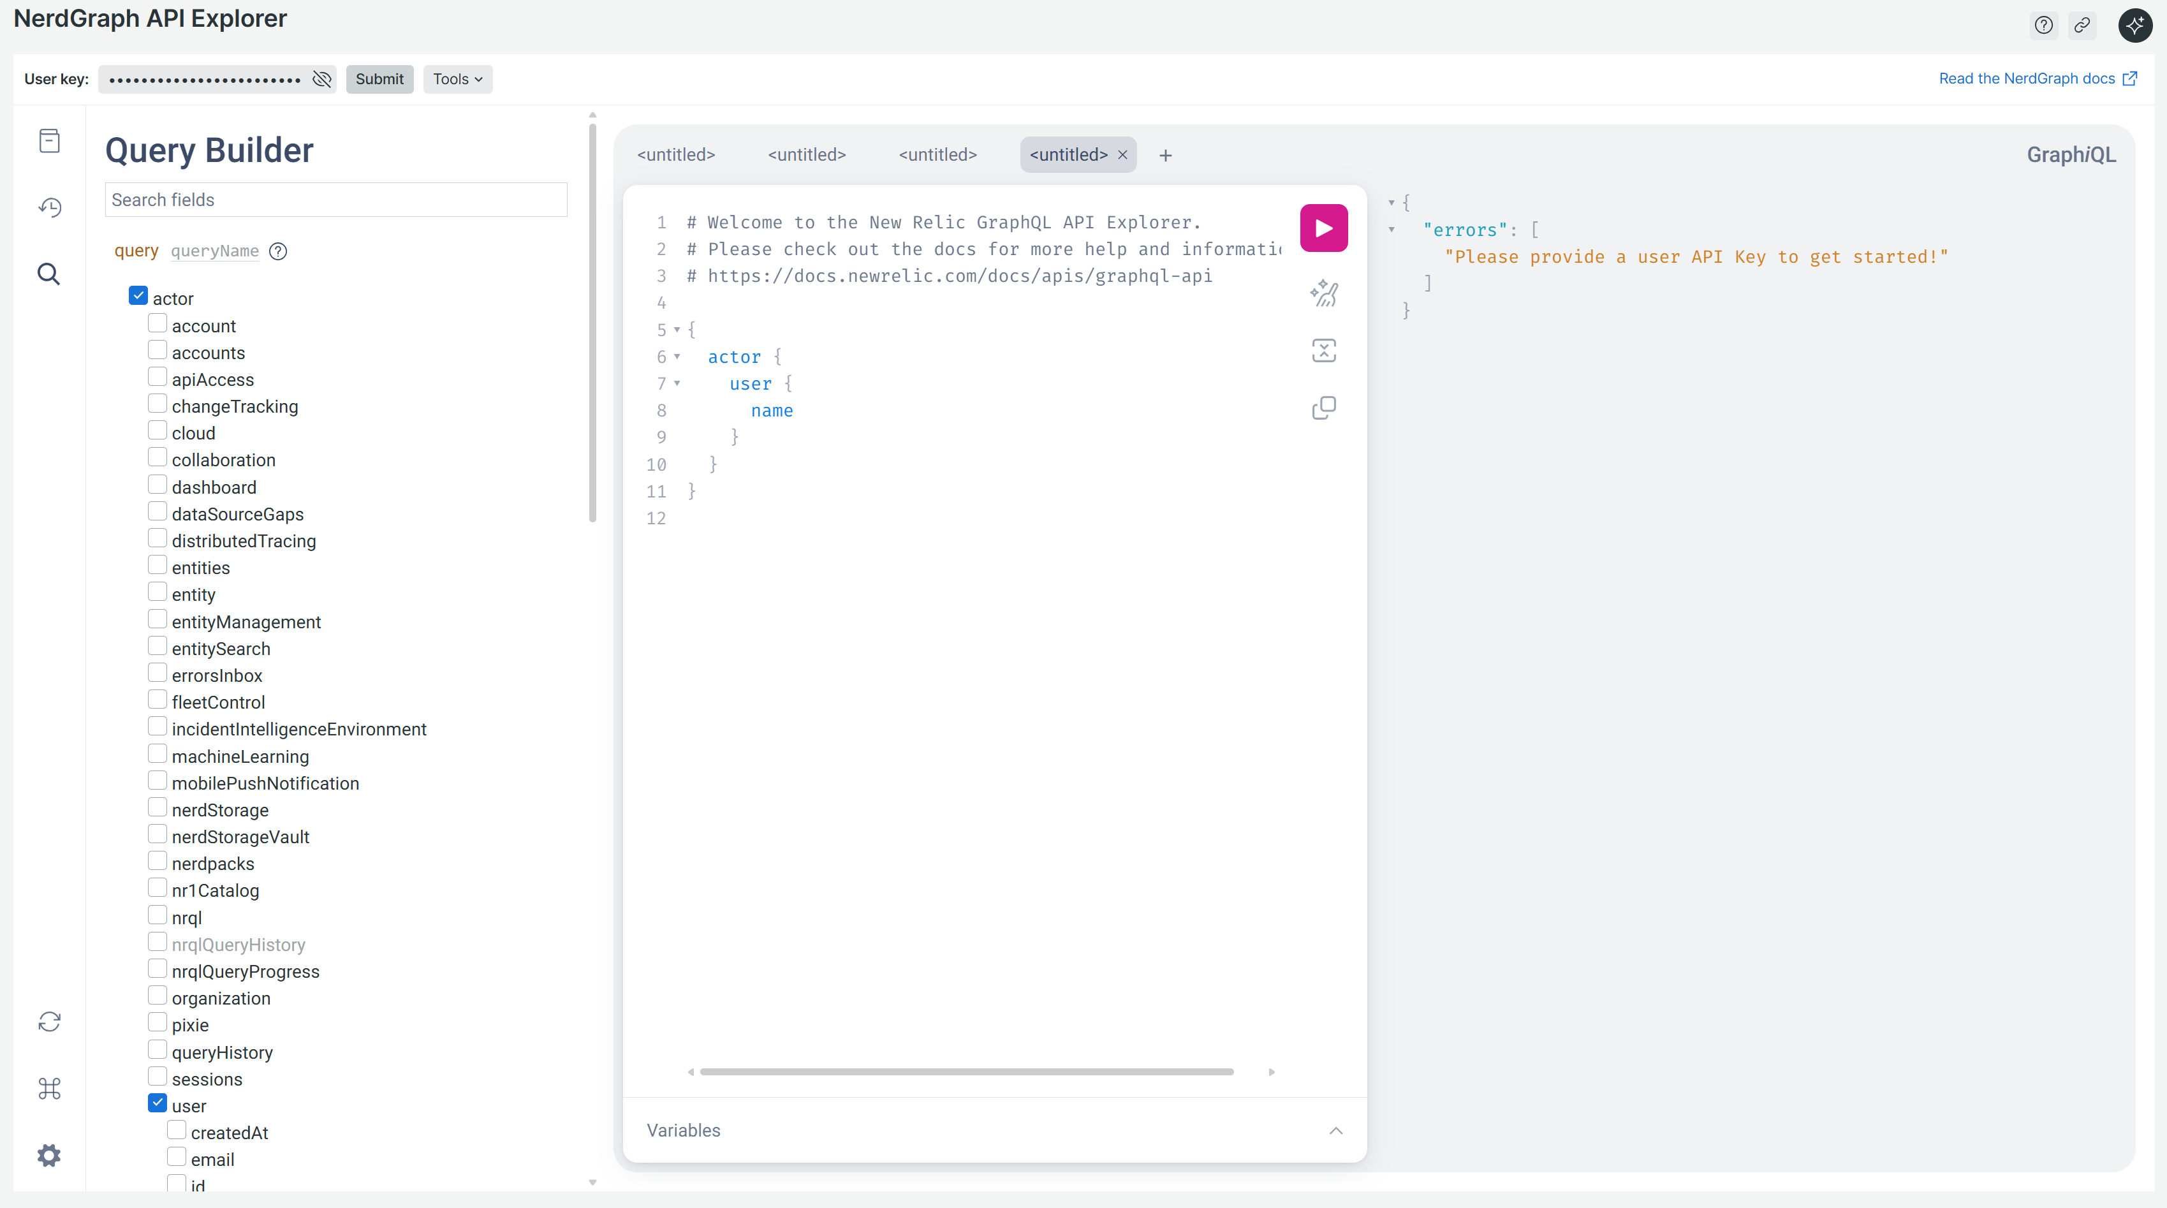Click the Prettify query icon
The image size is (2167, 1208).
point(1323,293)
